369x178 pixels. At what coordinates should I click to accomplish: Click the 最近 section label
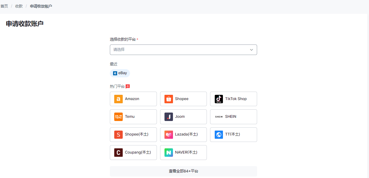point(114,64)
